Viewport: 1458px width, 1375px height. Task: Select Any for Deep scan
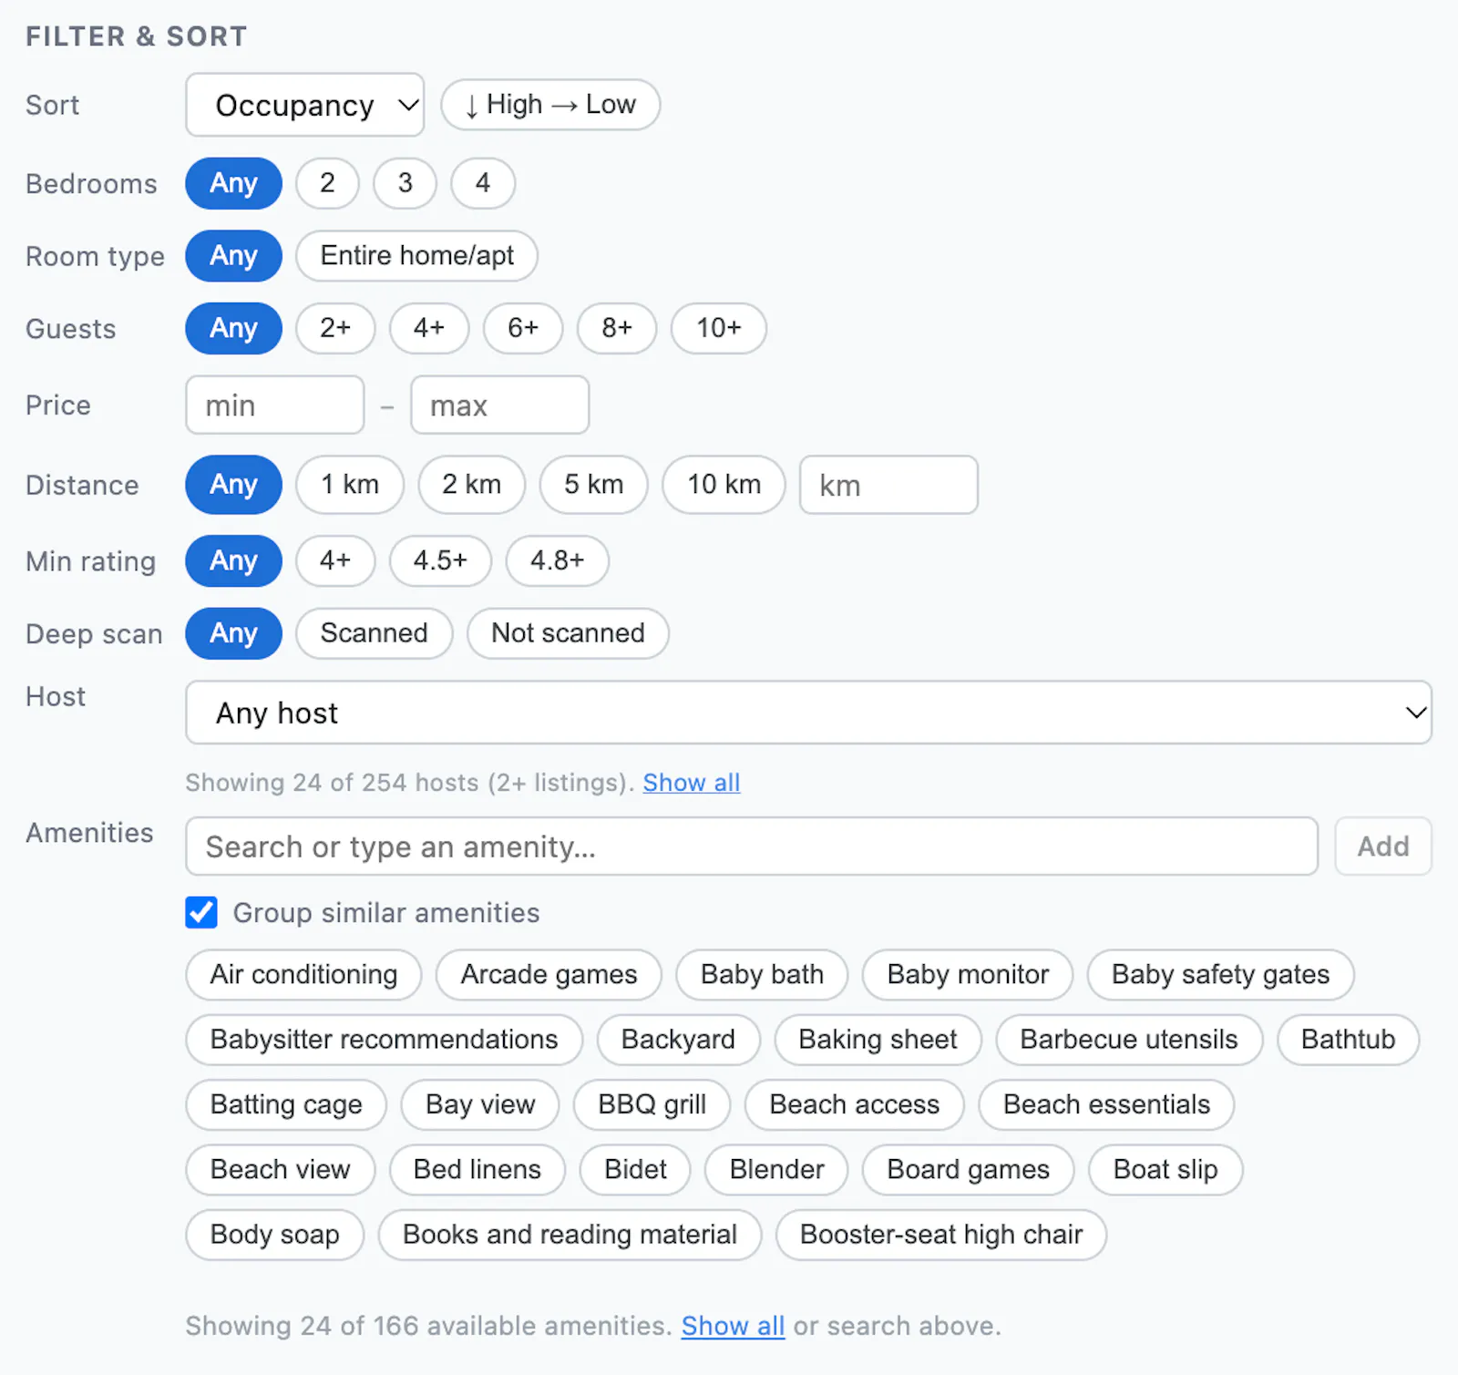[x=233, y=633]
